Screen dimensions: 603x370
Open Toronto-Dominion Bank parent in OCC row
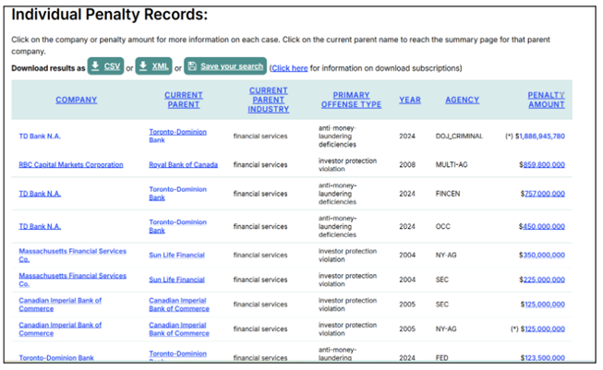pos(177,226)
